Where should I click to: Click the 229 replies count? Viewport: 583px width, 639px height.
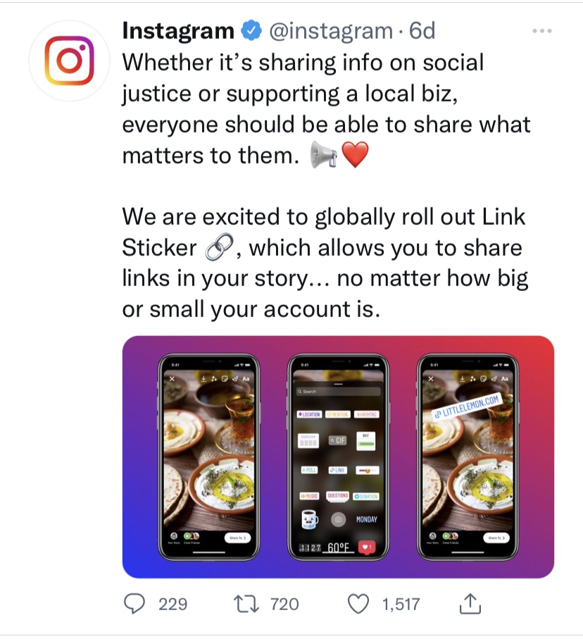click(173, 604)
